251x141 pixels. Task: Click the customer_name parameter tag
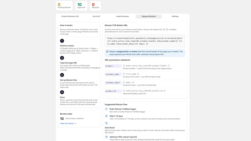point(113,74)
